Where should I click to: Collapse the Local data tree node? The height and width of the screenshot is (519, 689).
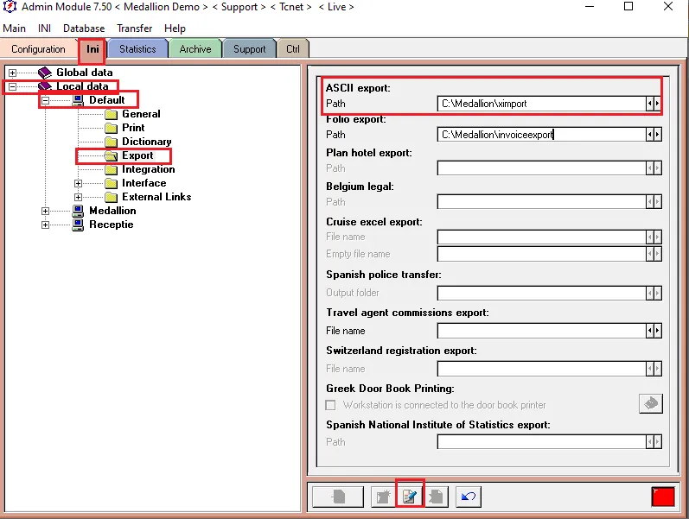[x=12, y=87]
